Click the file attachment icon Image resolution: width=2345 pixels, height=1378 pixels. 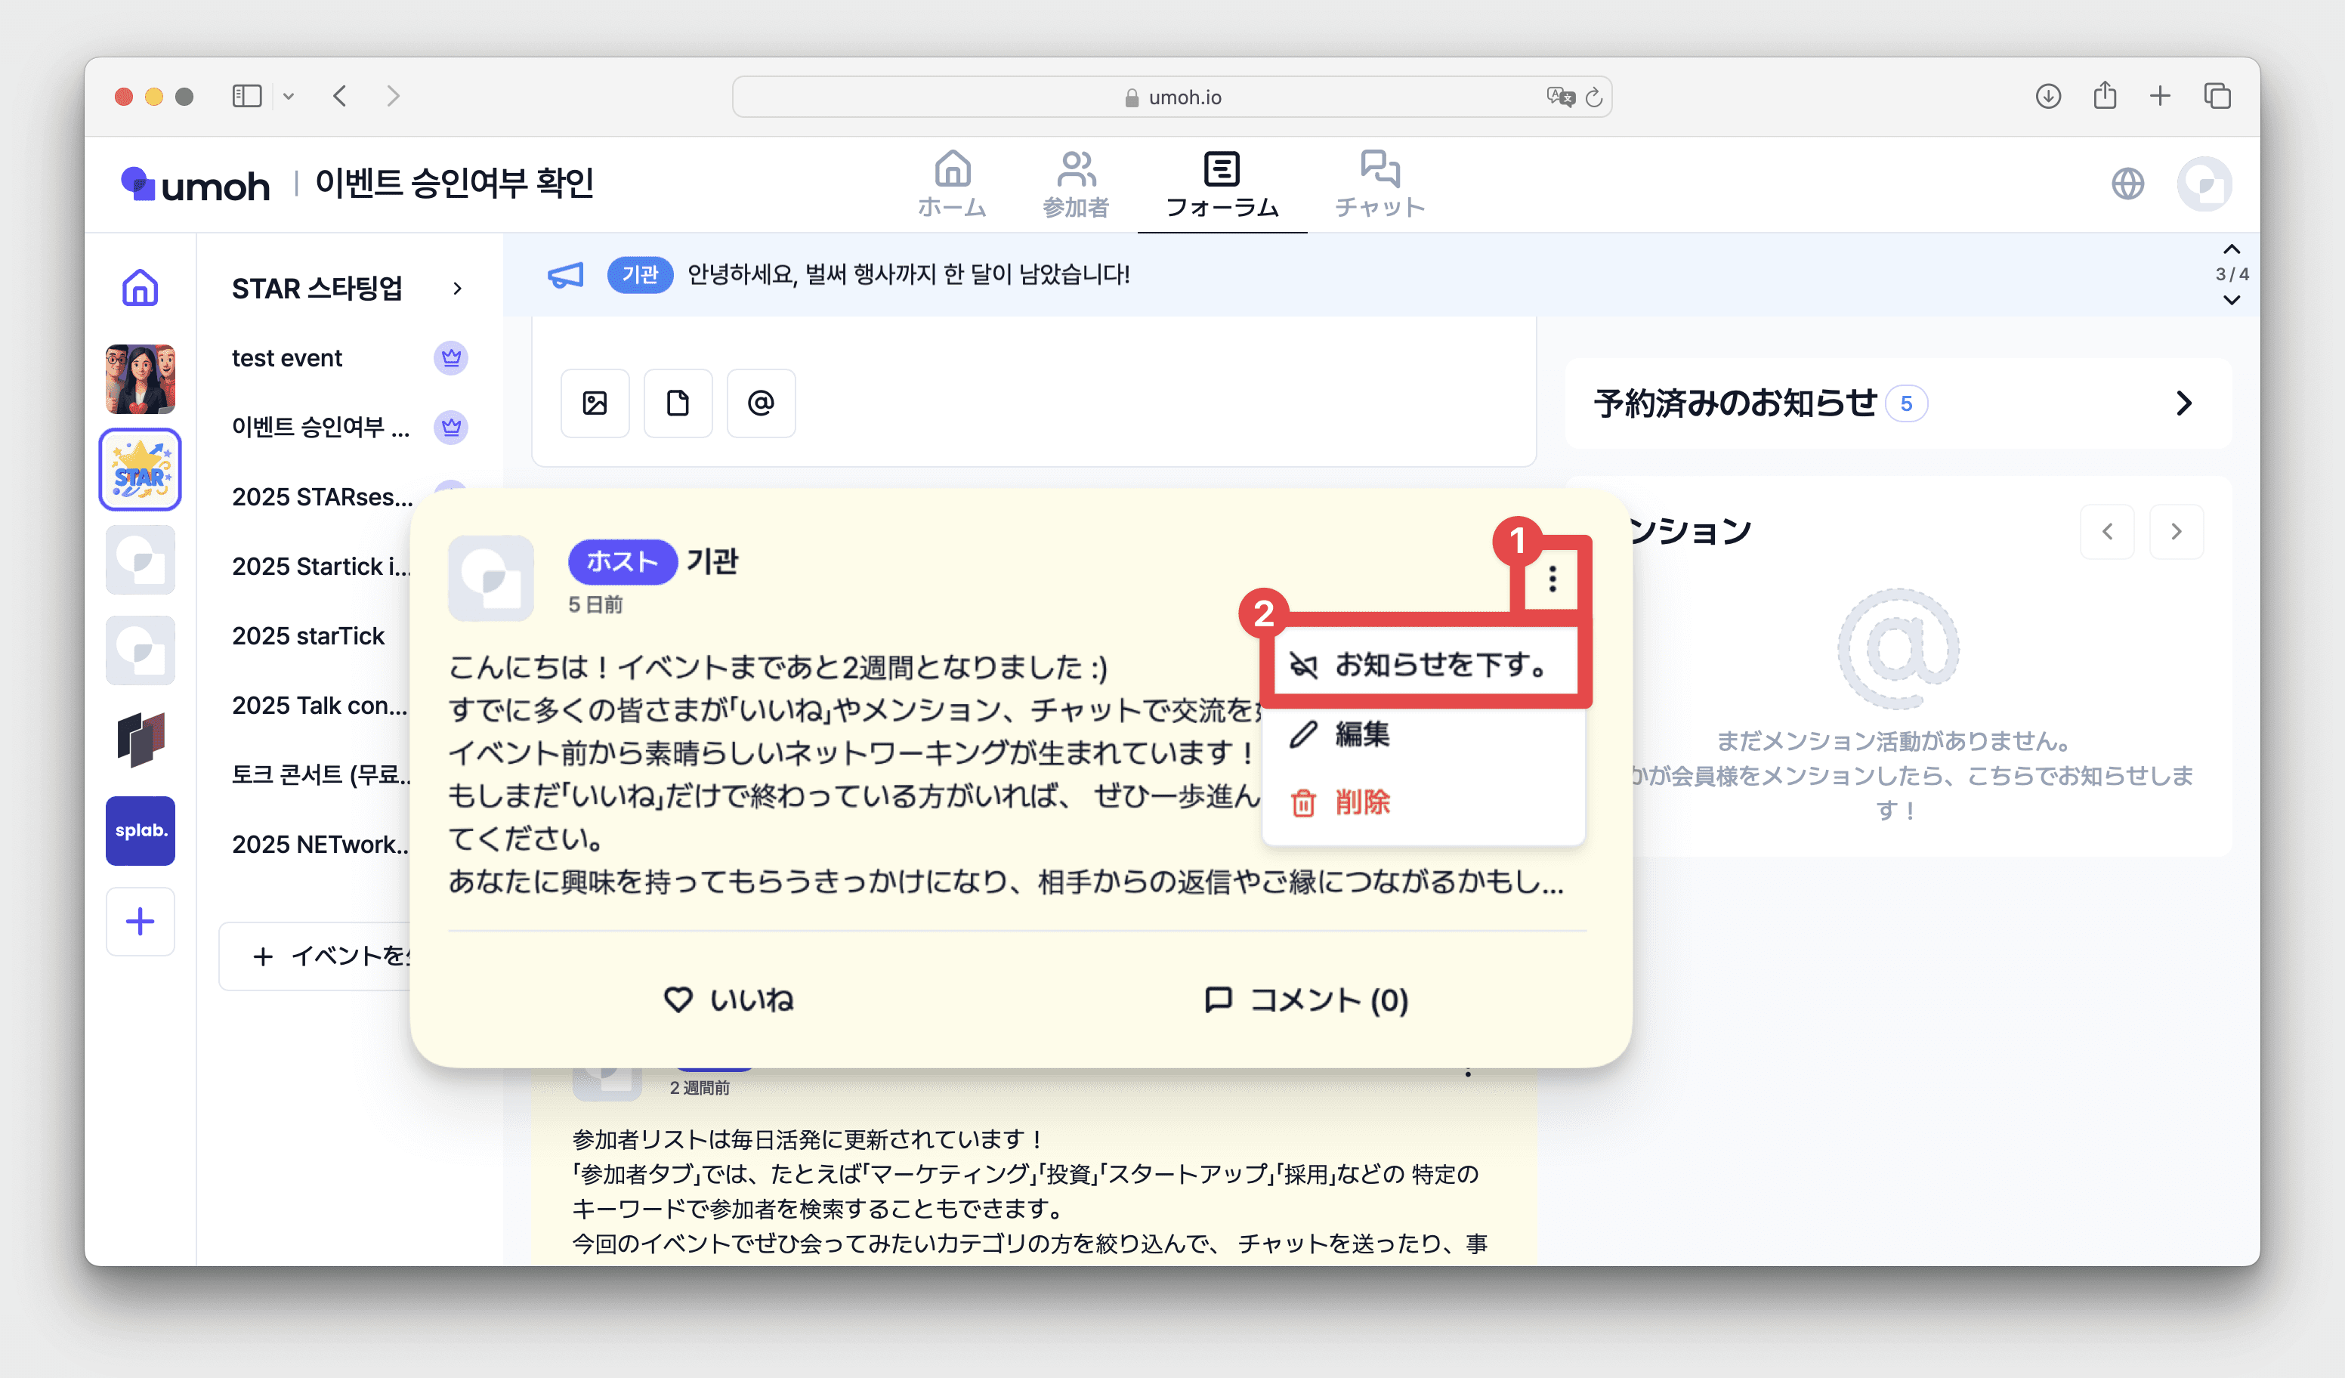(x=678, y=403)
